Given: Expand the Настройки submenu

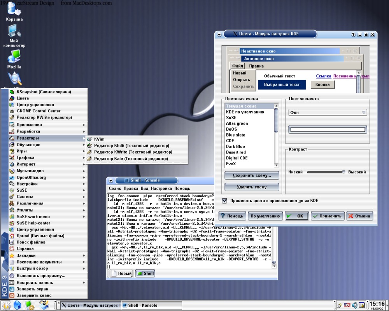Looking at the screenshot, I should tap(48, 184).
